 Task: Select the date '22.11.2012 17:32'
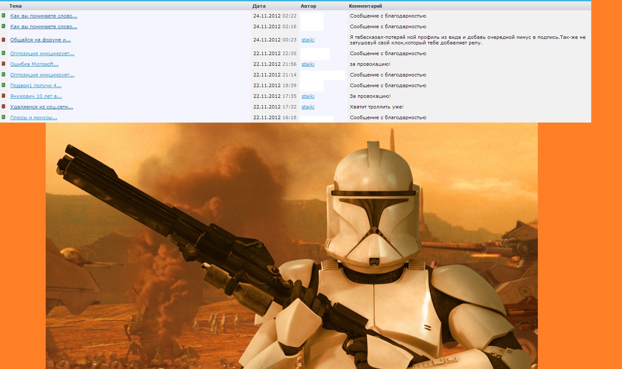point(275,107)
